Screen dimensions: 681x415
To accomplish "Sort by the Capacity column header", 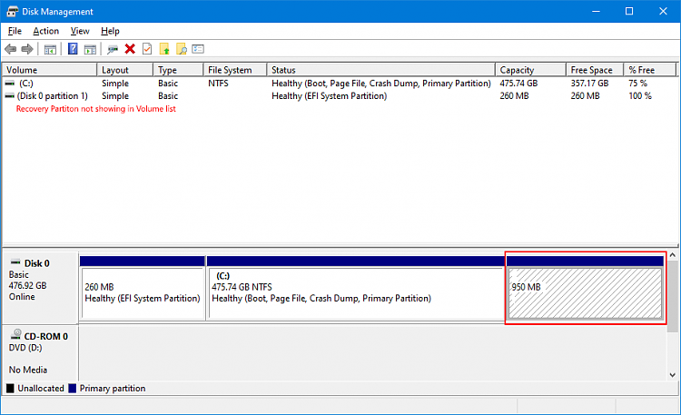I will coord(529,70).
